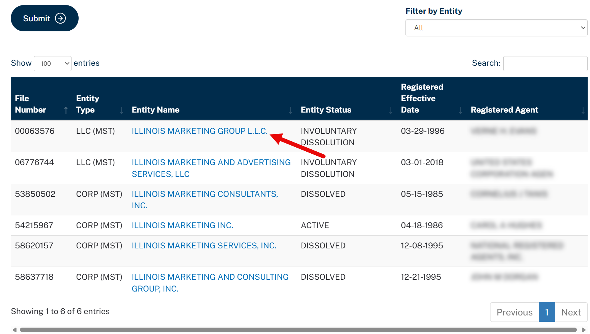Image resolution: width=590 pixels, height=334 pixels.
Task: Open the Filter by Entity dropdown
Action: tap(496, 28)
